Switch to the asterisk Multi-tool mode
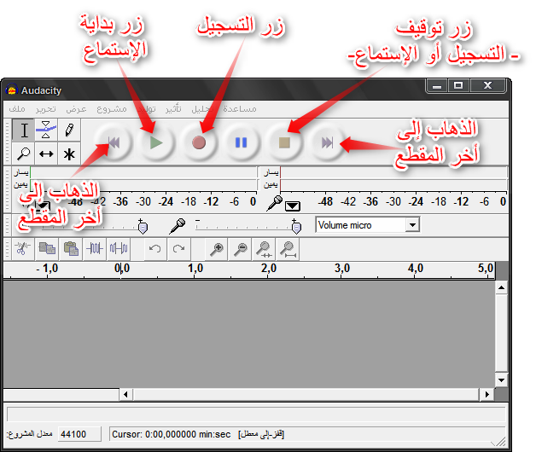Screen dimensions: 536x452 click(x=68, y=154)
